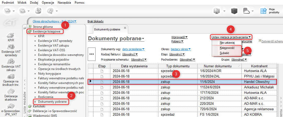Viewport: 283px width, 117px height.
Task: Click the three-dots filter button
Action: (x=92, y=54)
